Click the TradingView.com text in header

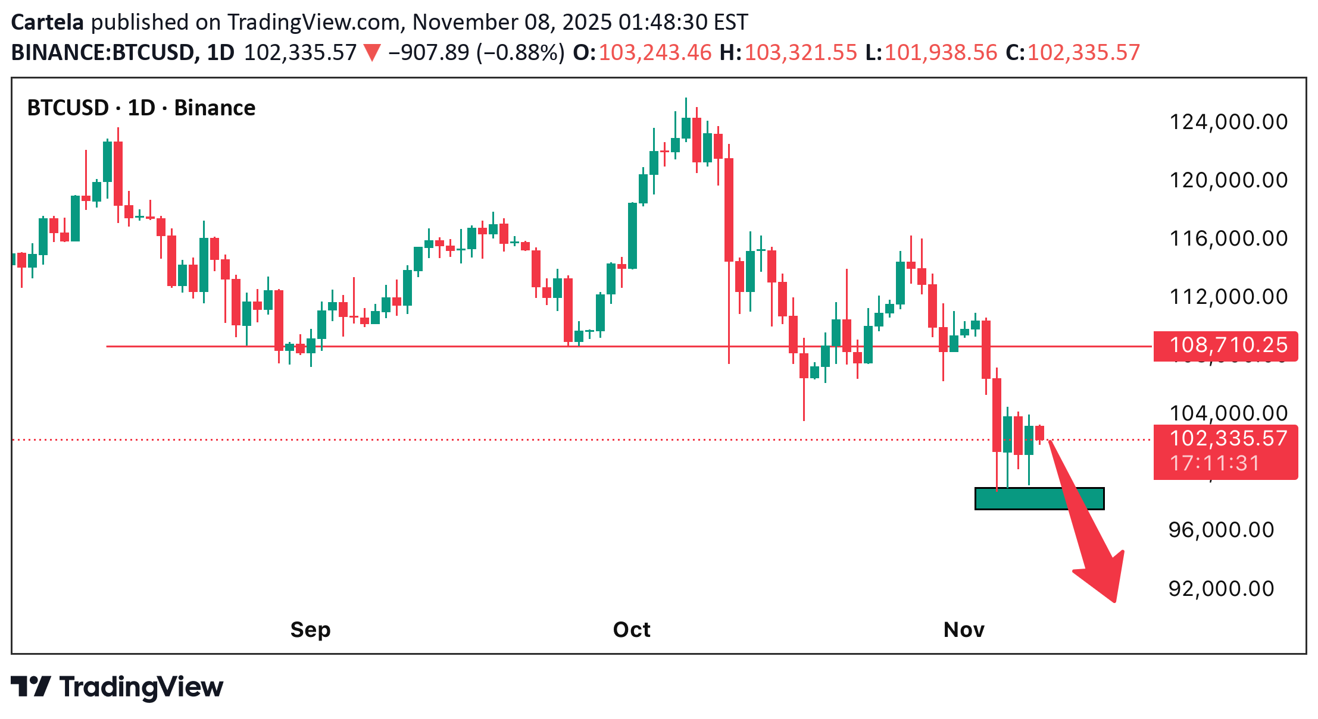[x=314, y=22]
